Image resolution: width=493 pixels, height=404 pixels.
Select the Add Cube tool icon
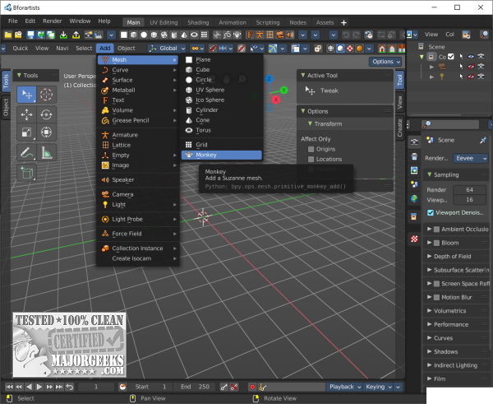pyautogui.click(x=26, y=172)
